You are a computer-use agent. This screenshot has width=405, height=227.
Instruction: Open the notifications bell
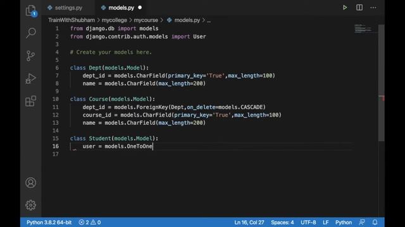coord(375,222)
